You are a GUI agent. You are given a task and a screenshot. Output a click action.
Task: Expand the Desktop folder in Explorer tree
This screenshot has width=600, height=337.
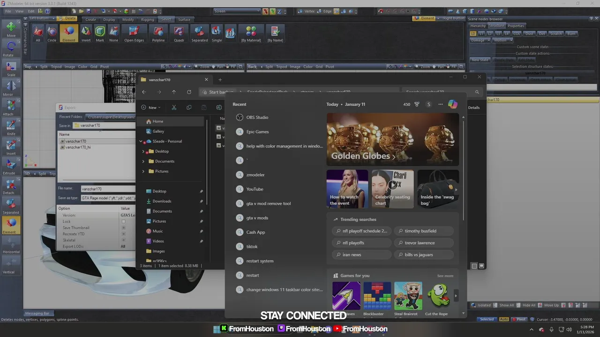[143, 151]
